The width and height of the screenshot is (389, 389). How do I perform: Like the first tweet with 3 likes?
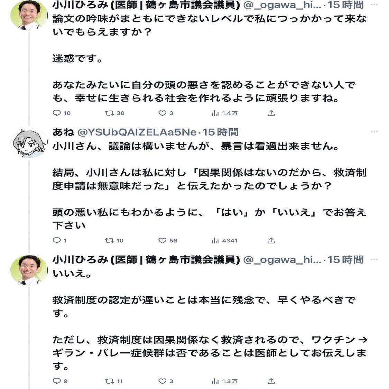point(166,113)
